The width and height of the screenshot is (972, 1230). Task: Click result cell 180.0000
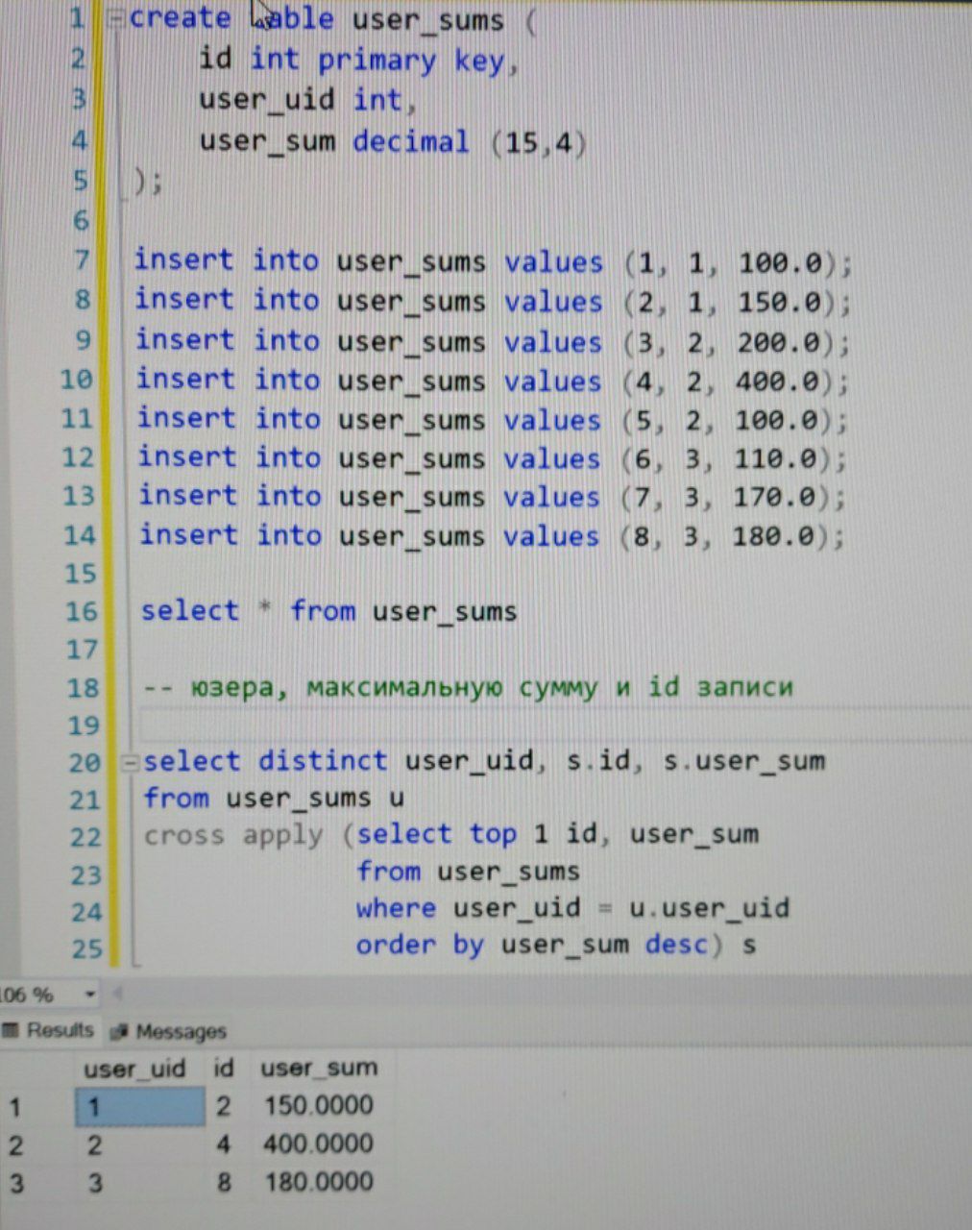click(x=319, y=1182)
